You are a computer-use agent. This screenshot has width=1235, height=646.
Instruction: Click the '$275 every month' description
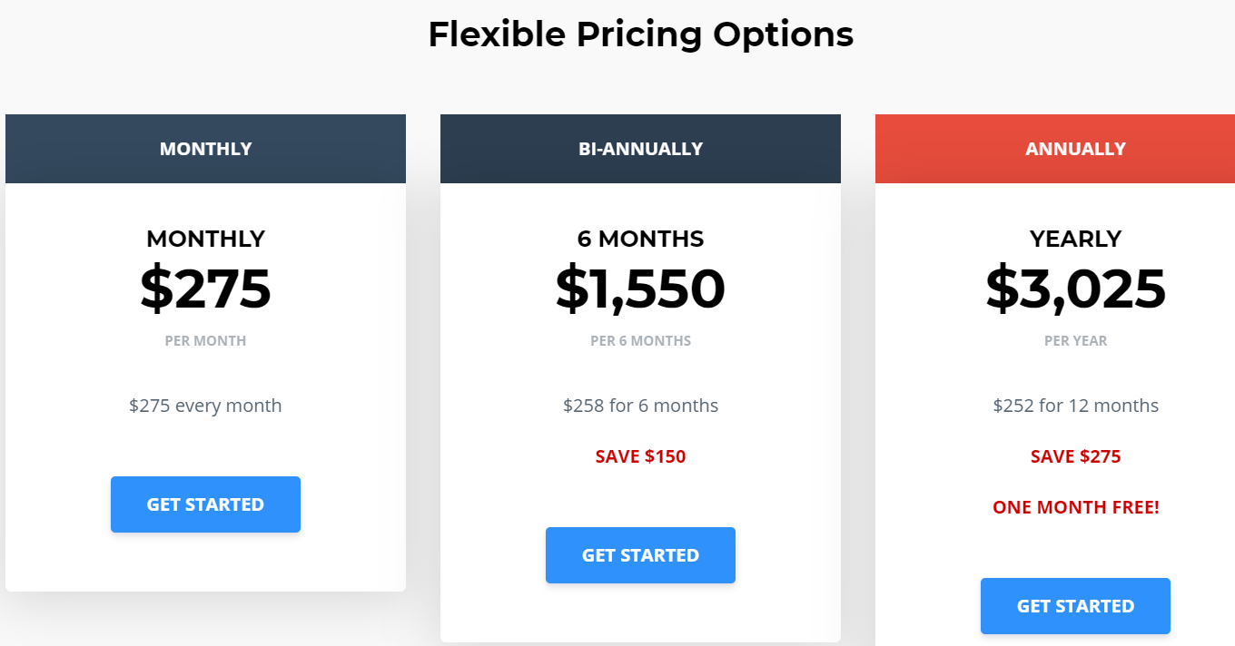tap(205, 406)
